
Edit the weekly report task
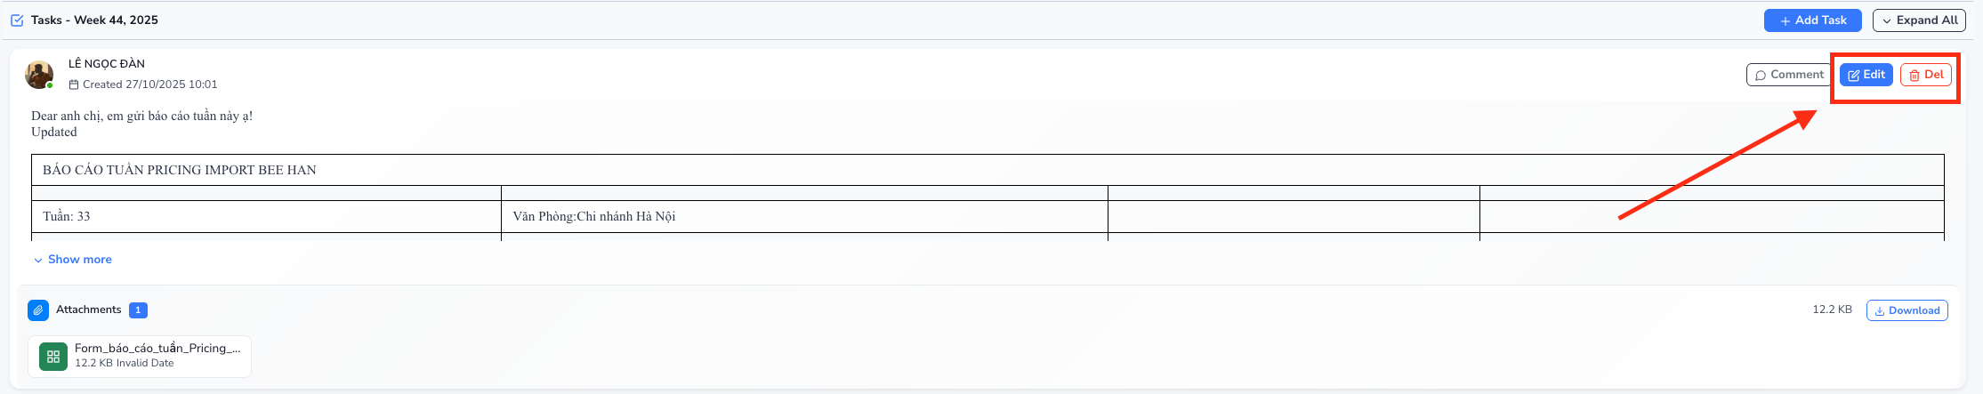pyautogui.click(x=1866, y=75)
